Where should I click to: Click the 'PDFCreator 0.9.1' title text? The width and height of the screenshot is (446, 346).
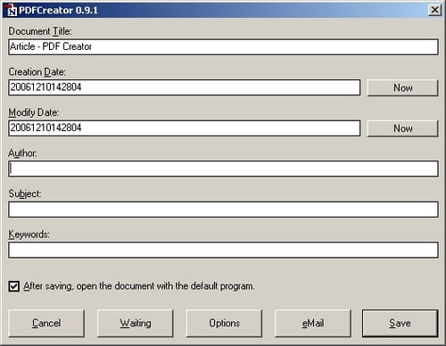(x=58, y=11)
